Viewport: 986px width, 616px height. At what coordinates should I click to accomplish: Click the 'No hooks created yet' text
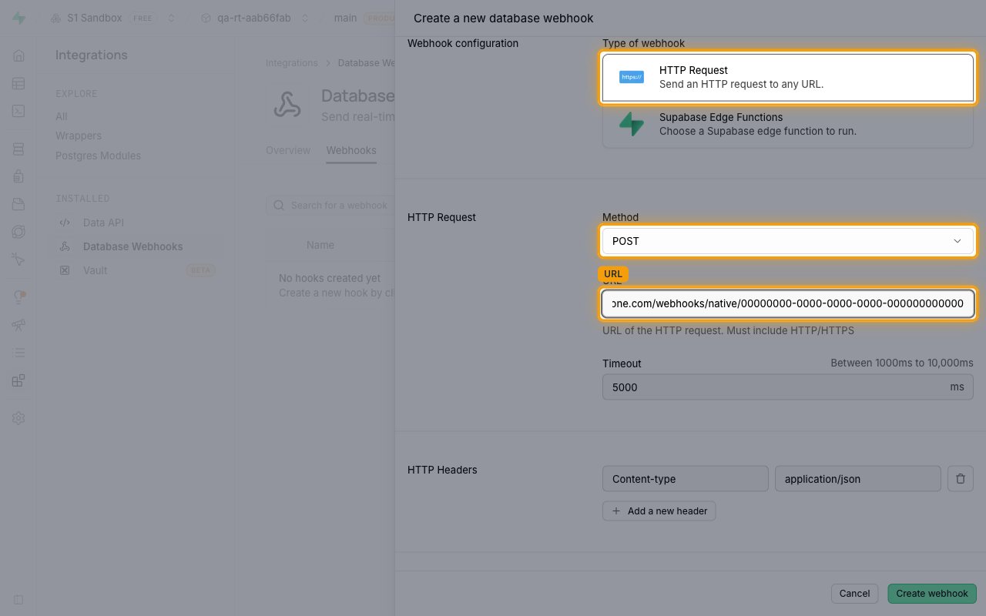[x=330, y=279]
